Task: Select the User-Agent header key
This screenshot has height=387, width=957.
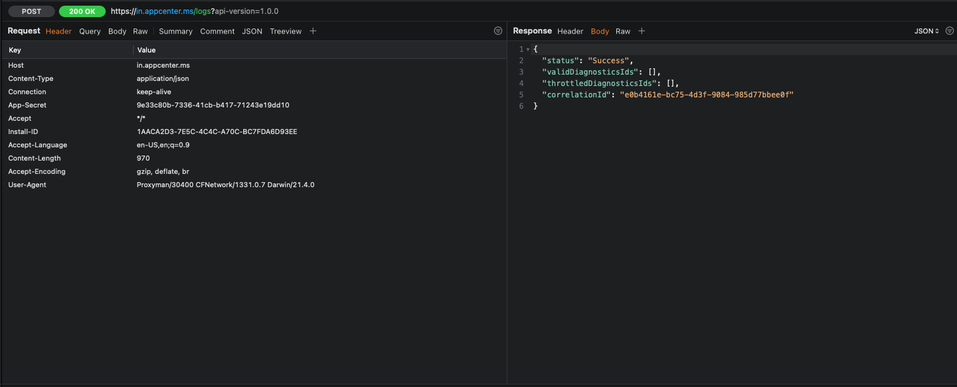Action: (27, 185)
